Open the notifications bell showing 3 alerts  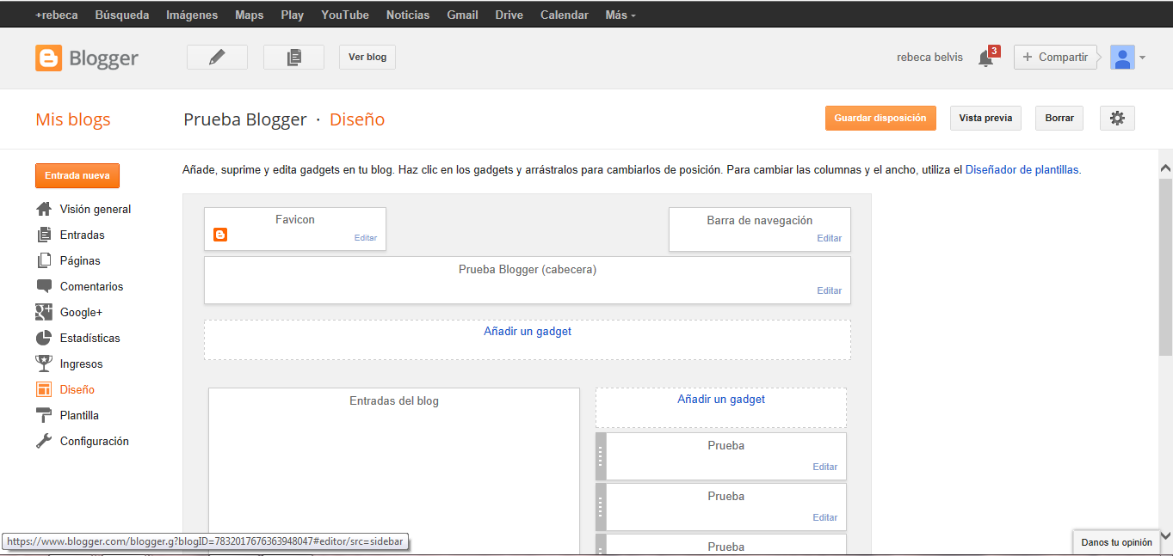click(985, 57)
